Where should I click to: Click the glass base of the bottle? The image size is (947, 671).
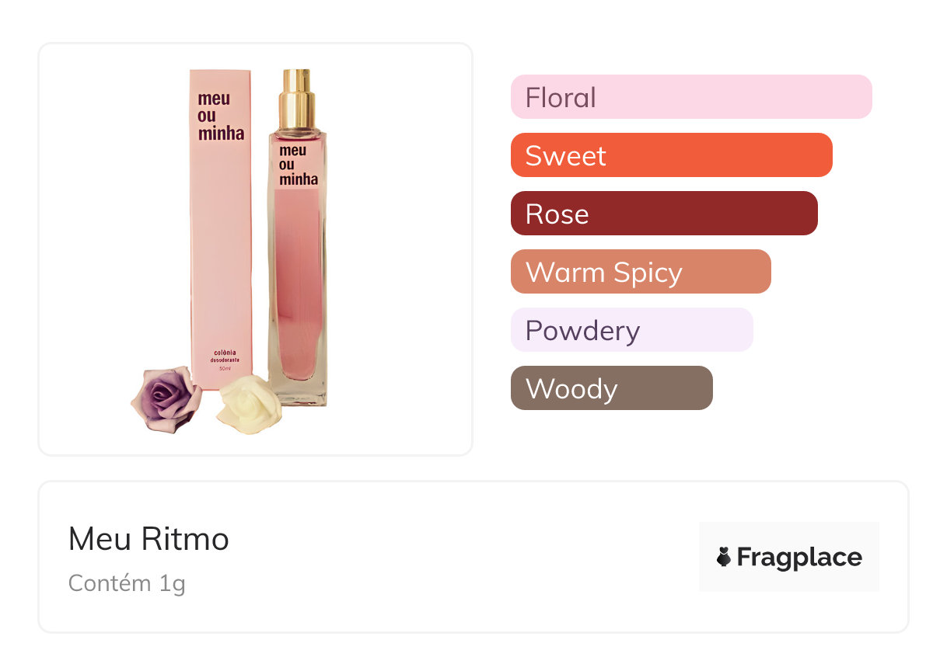tap(299, 393)
